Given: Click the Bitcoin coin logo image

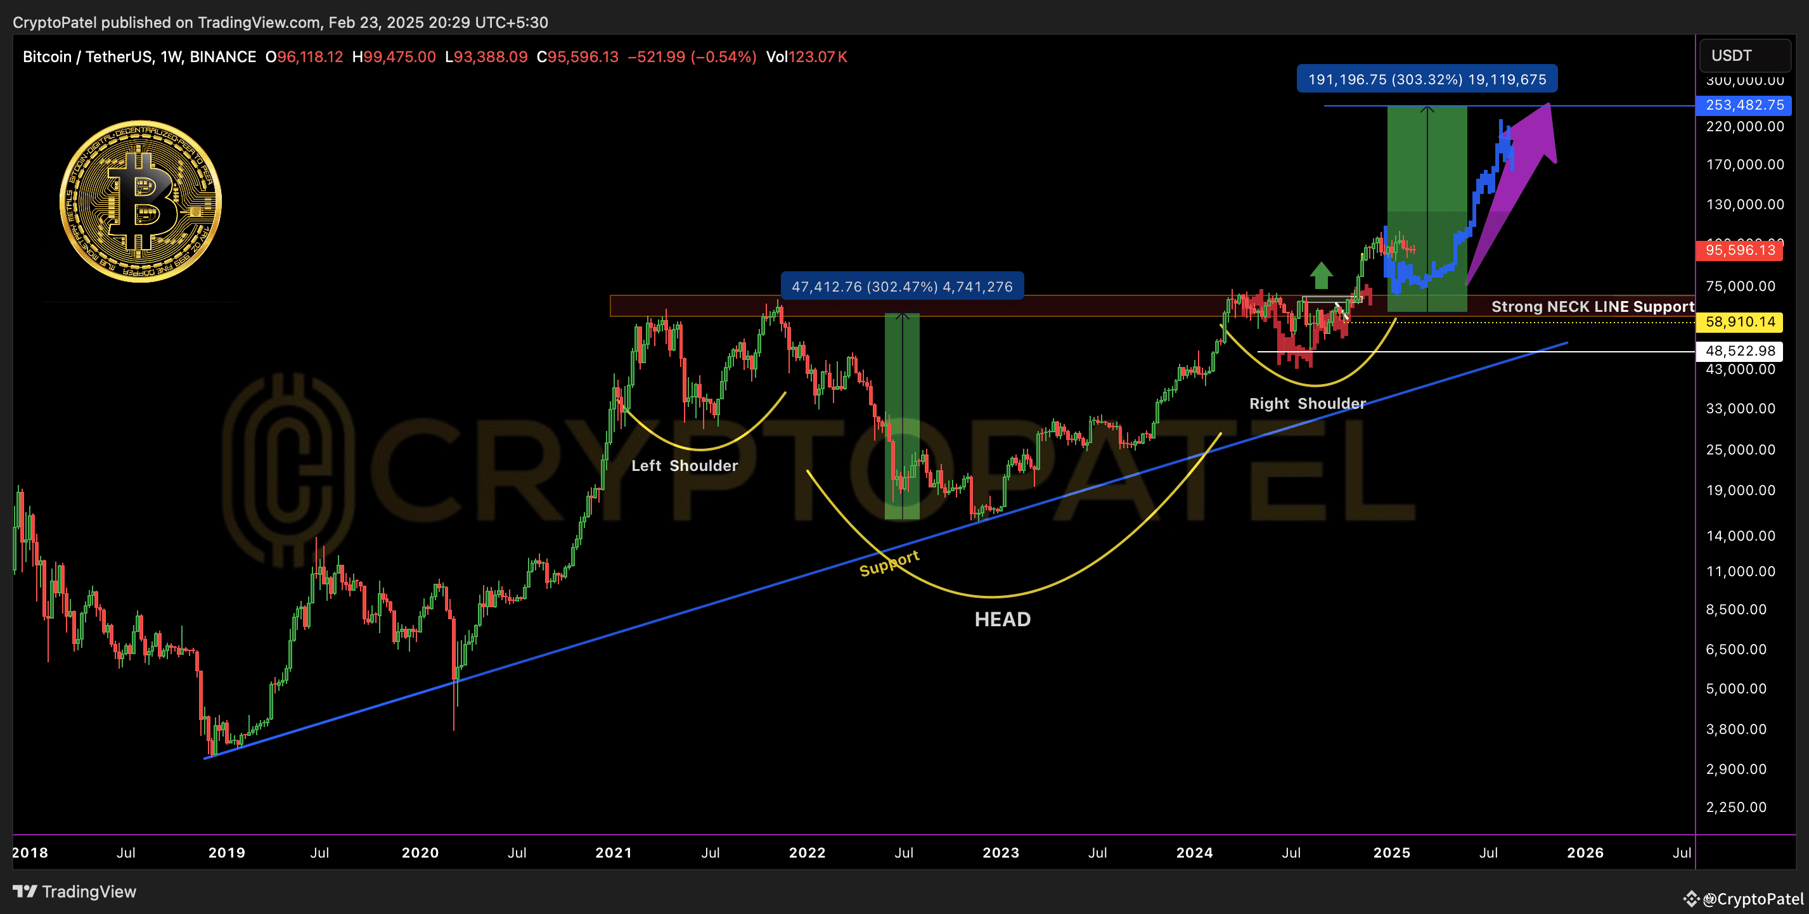Looking at the screenshot, I should point(139,200).
